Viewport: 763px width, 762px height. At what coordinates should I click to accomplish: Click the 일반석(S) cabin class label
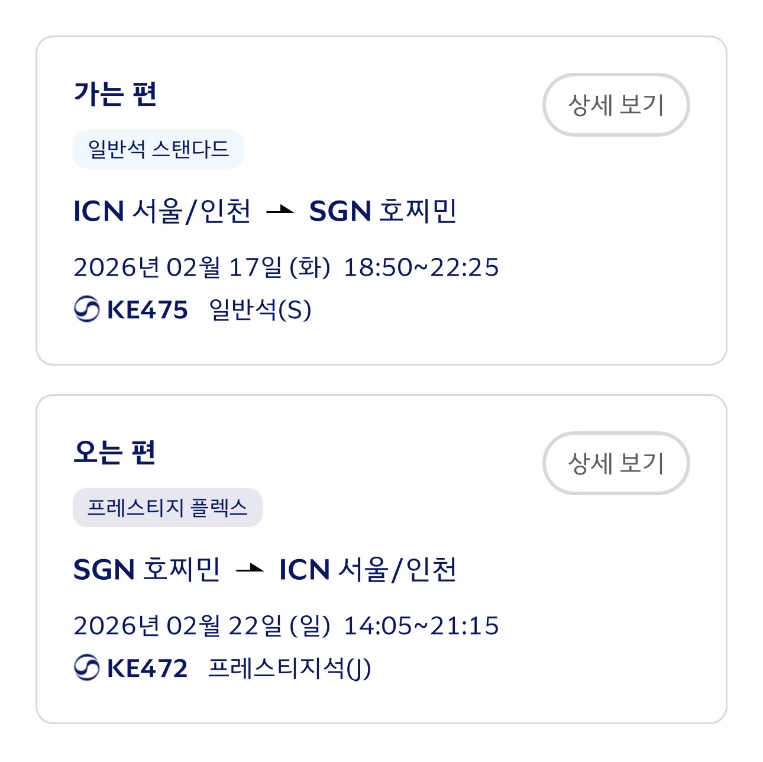260,310
